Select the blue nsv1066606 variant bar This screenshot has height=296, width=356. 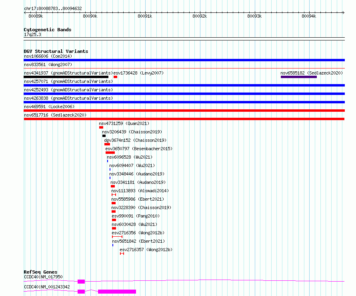pyautogui.click(x=184, y=60)
